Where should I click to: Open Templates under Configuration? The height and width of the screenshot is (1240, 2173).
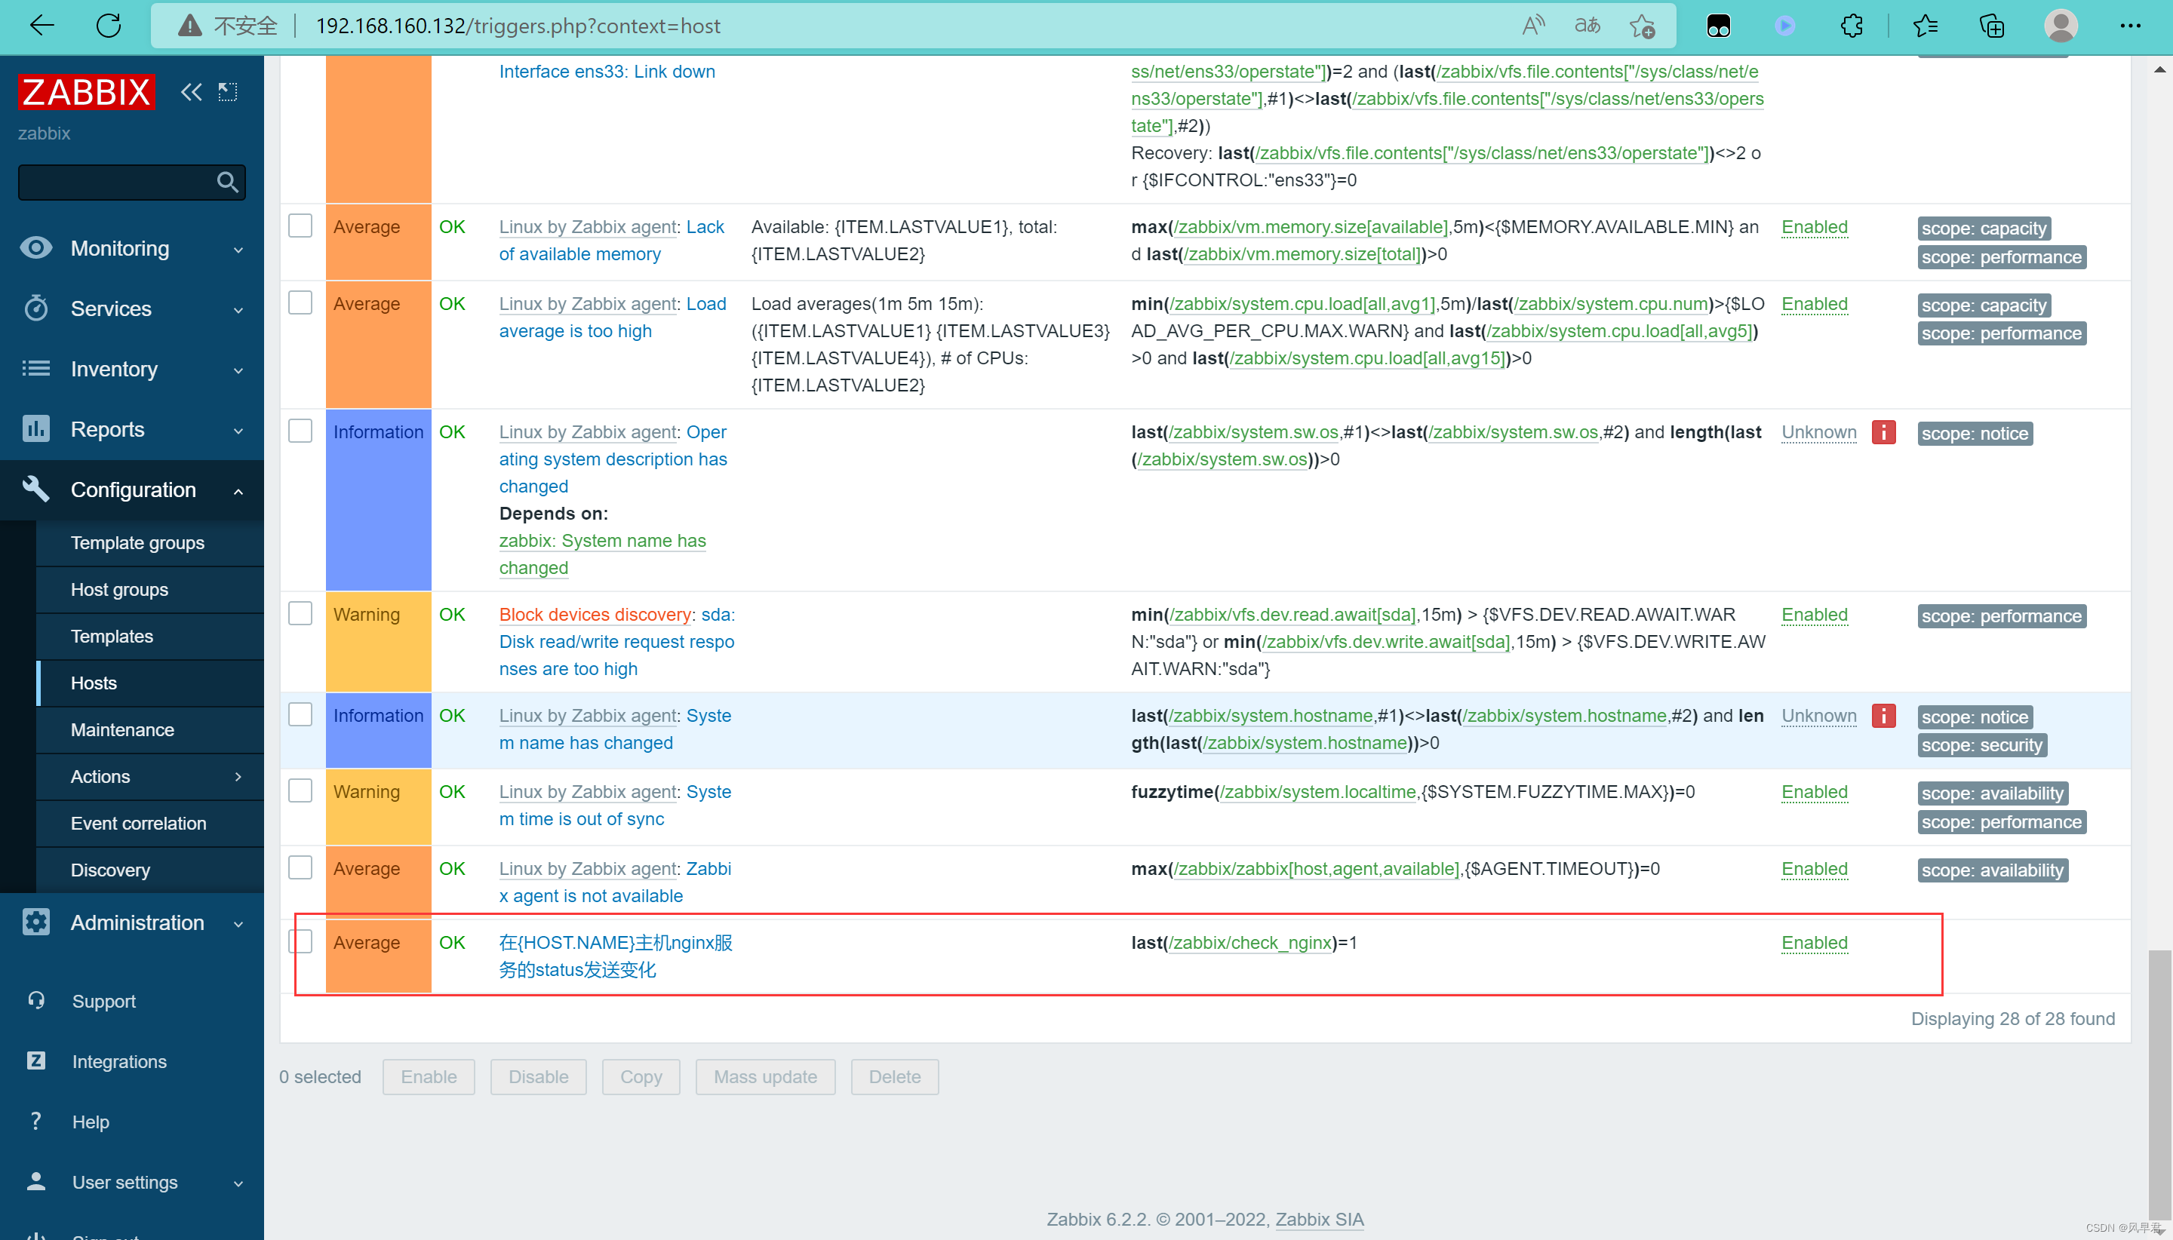[112, 636]
